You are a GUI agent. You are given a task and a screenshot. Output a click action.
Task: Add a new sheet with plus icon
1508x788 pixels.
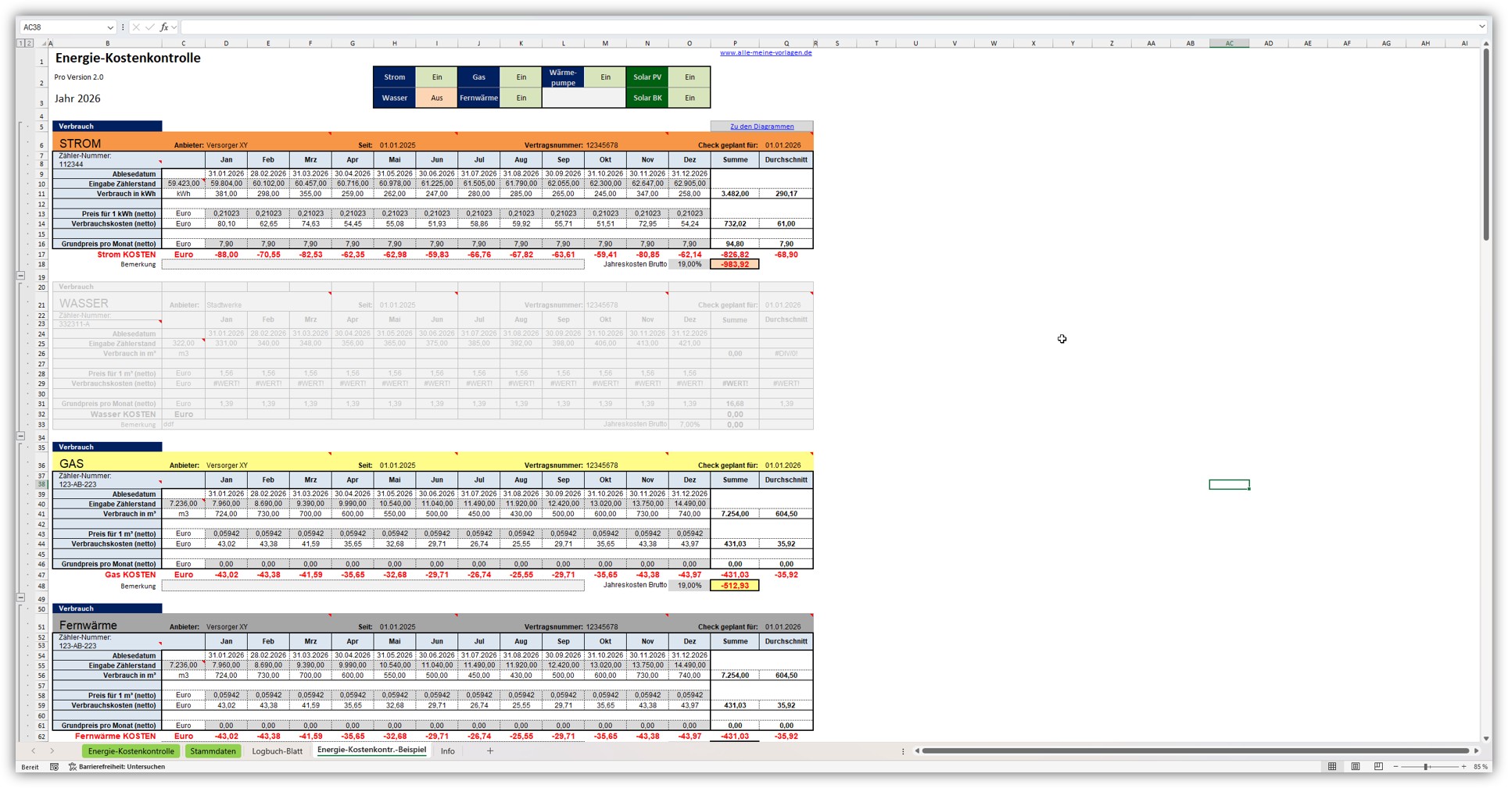pyautogui.click(x=490, y=751)
